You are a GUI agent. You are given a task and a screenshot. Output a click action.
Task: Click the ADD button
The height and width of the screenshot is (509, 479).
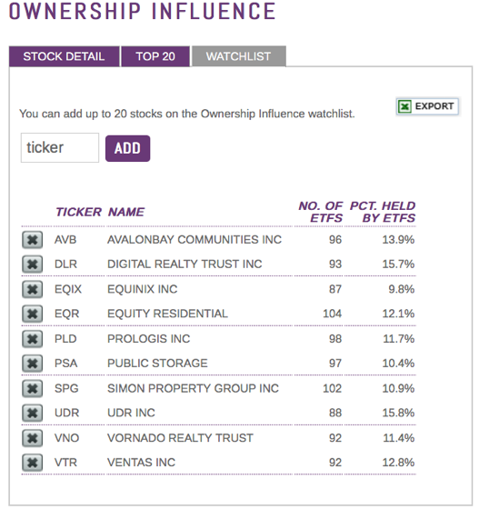128,148
